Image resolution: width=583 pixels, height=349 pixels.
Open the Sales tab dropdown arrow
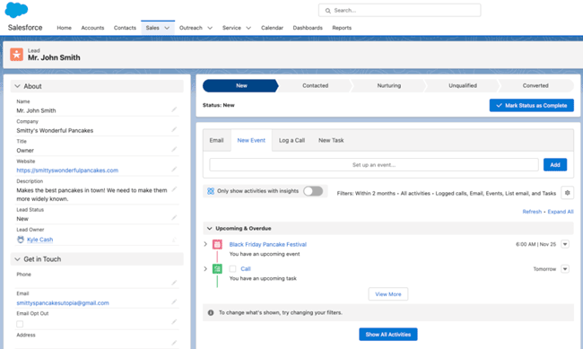click(x=167, y=28)
